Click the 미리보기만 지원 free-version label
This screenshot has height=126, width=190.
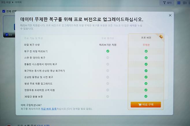pyautogui.click(x=108, y=45)
